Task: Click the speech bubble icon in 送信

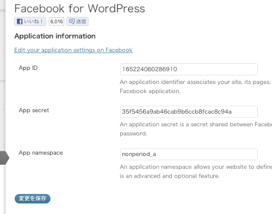Action: tap(72, 22)
